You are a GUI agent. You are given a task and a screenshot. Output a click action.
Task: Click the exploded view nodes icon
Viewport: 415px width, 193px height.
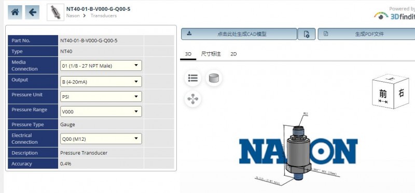tap(193, 99)
